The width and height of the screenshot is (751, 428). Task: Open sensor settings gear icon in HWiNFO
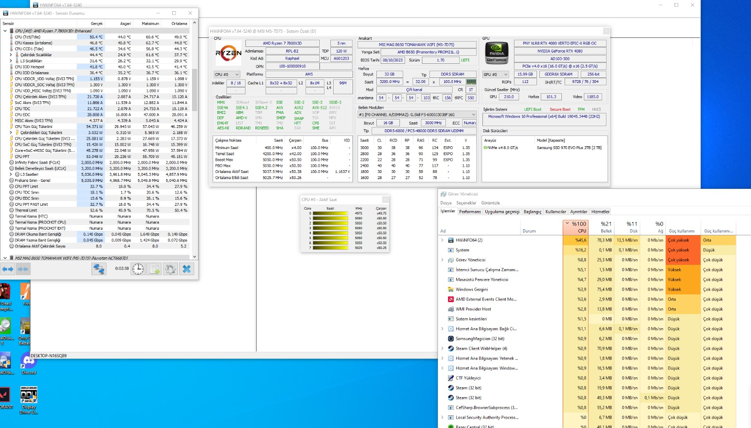(x=170, y=269)
